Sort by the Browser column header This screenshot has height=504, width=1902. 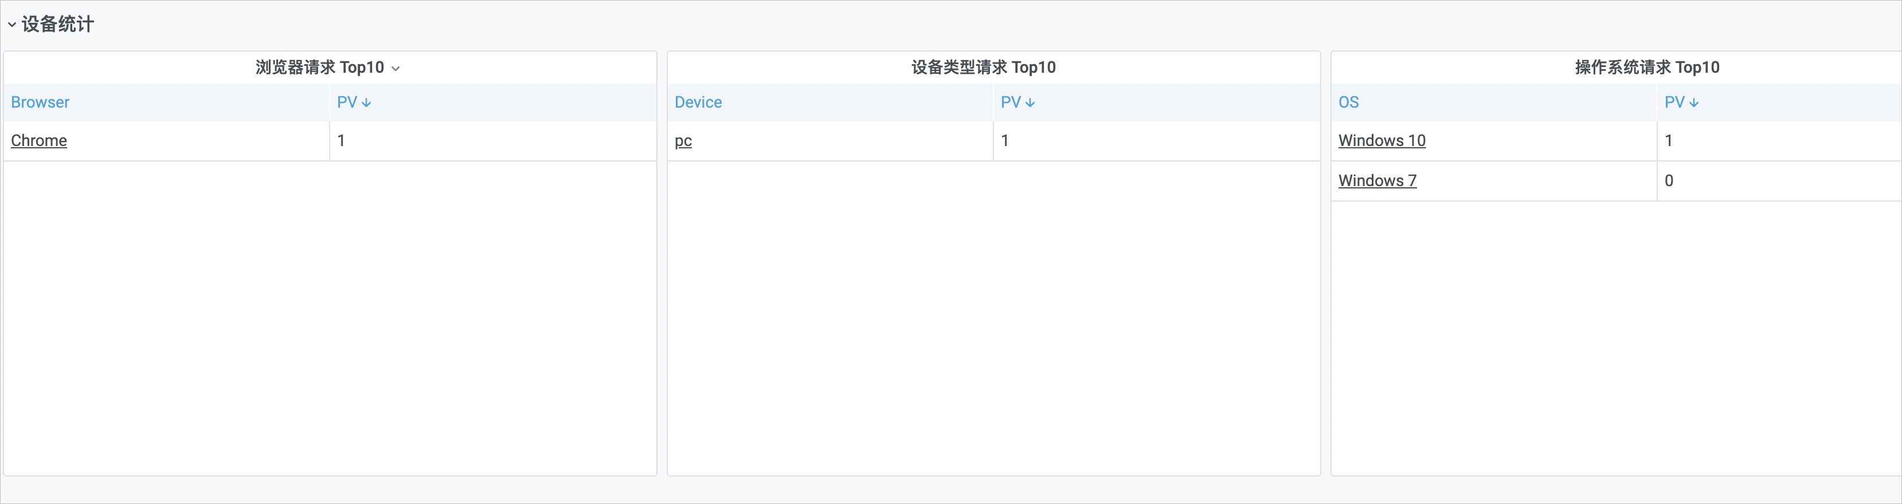point(40,102)
